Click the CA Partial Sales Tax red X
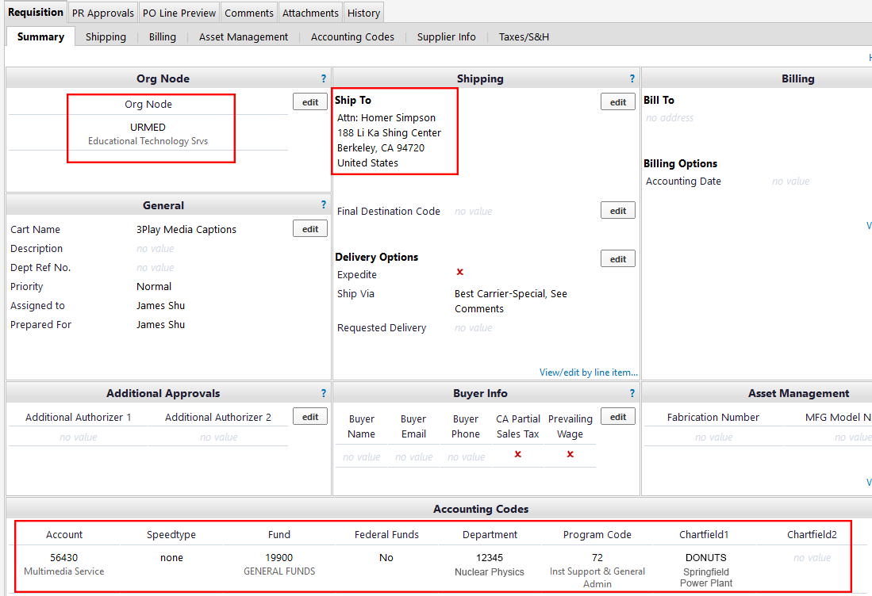 click(x=518, y=454)
